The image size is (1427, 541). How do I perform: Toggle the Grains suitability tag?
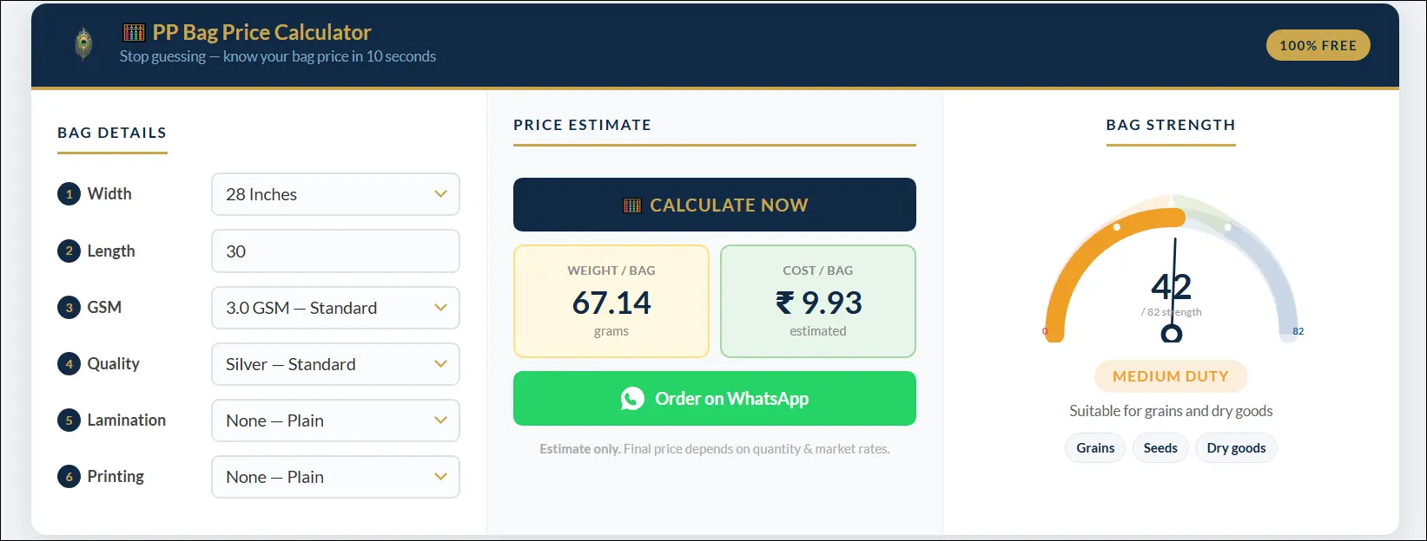pyautogui.click(x=1094, y=447)
